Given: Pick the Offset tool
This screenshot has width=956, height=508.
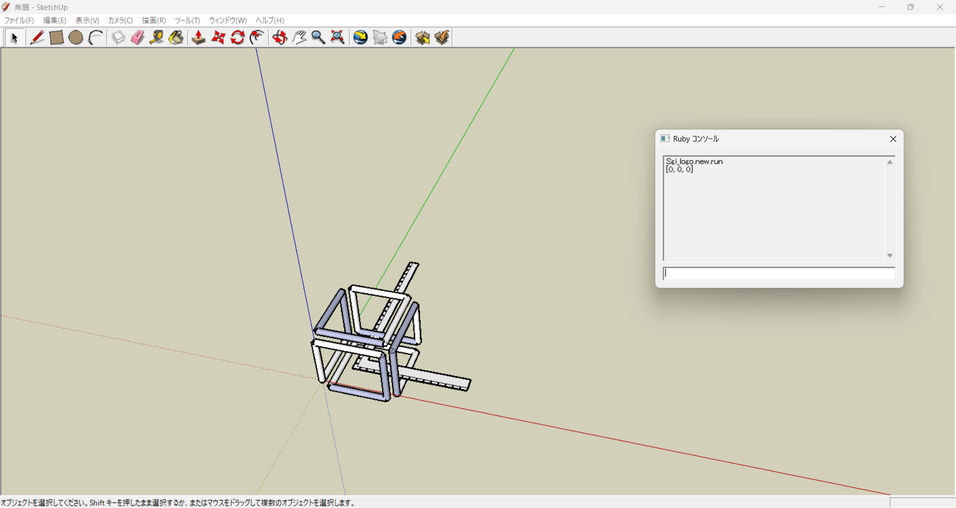Looking at the screenshot, I should tap(257, 38).
